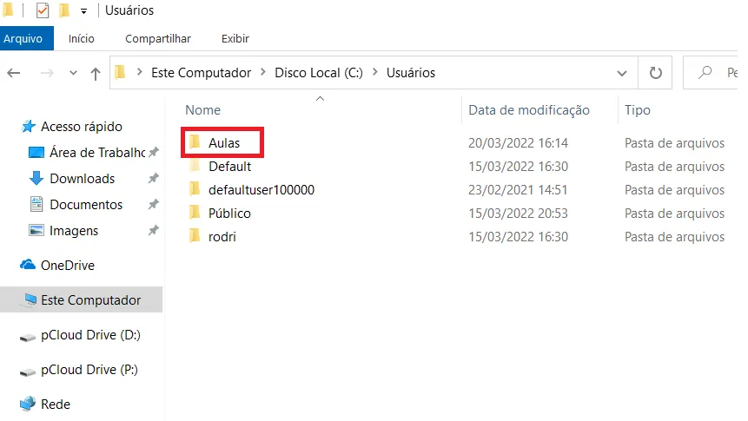Expand chevron after Este Computador breadcrumb

(263, 72)
